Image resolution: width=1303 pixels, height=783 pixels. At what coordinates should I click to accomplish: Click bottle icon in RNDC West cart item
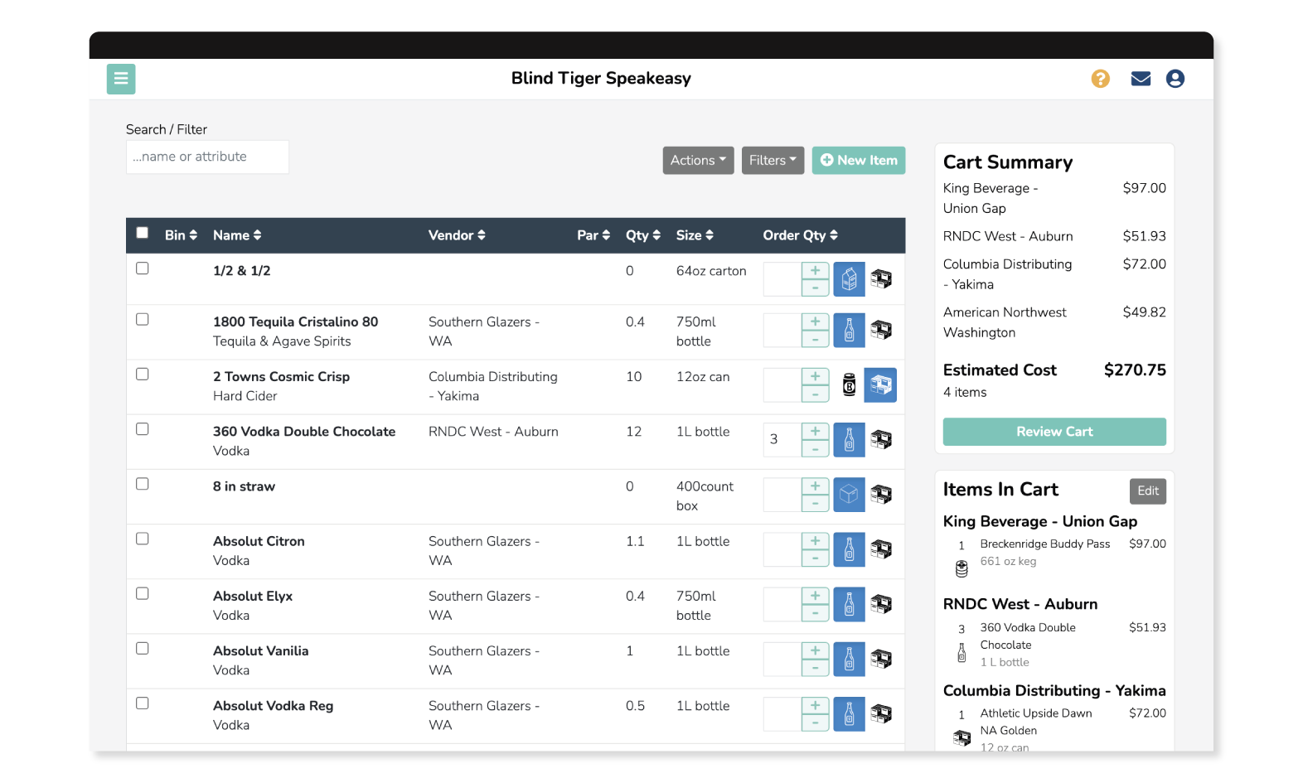[x=962, y=653]
